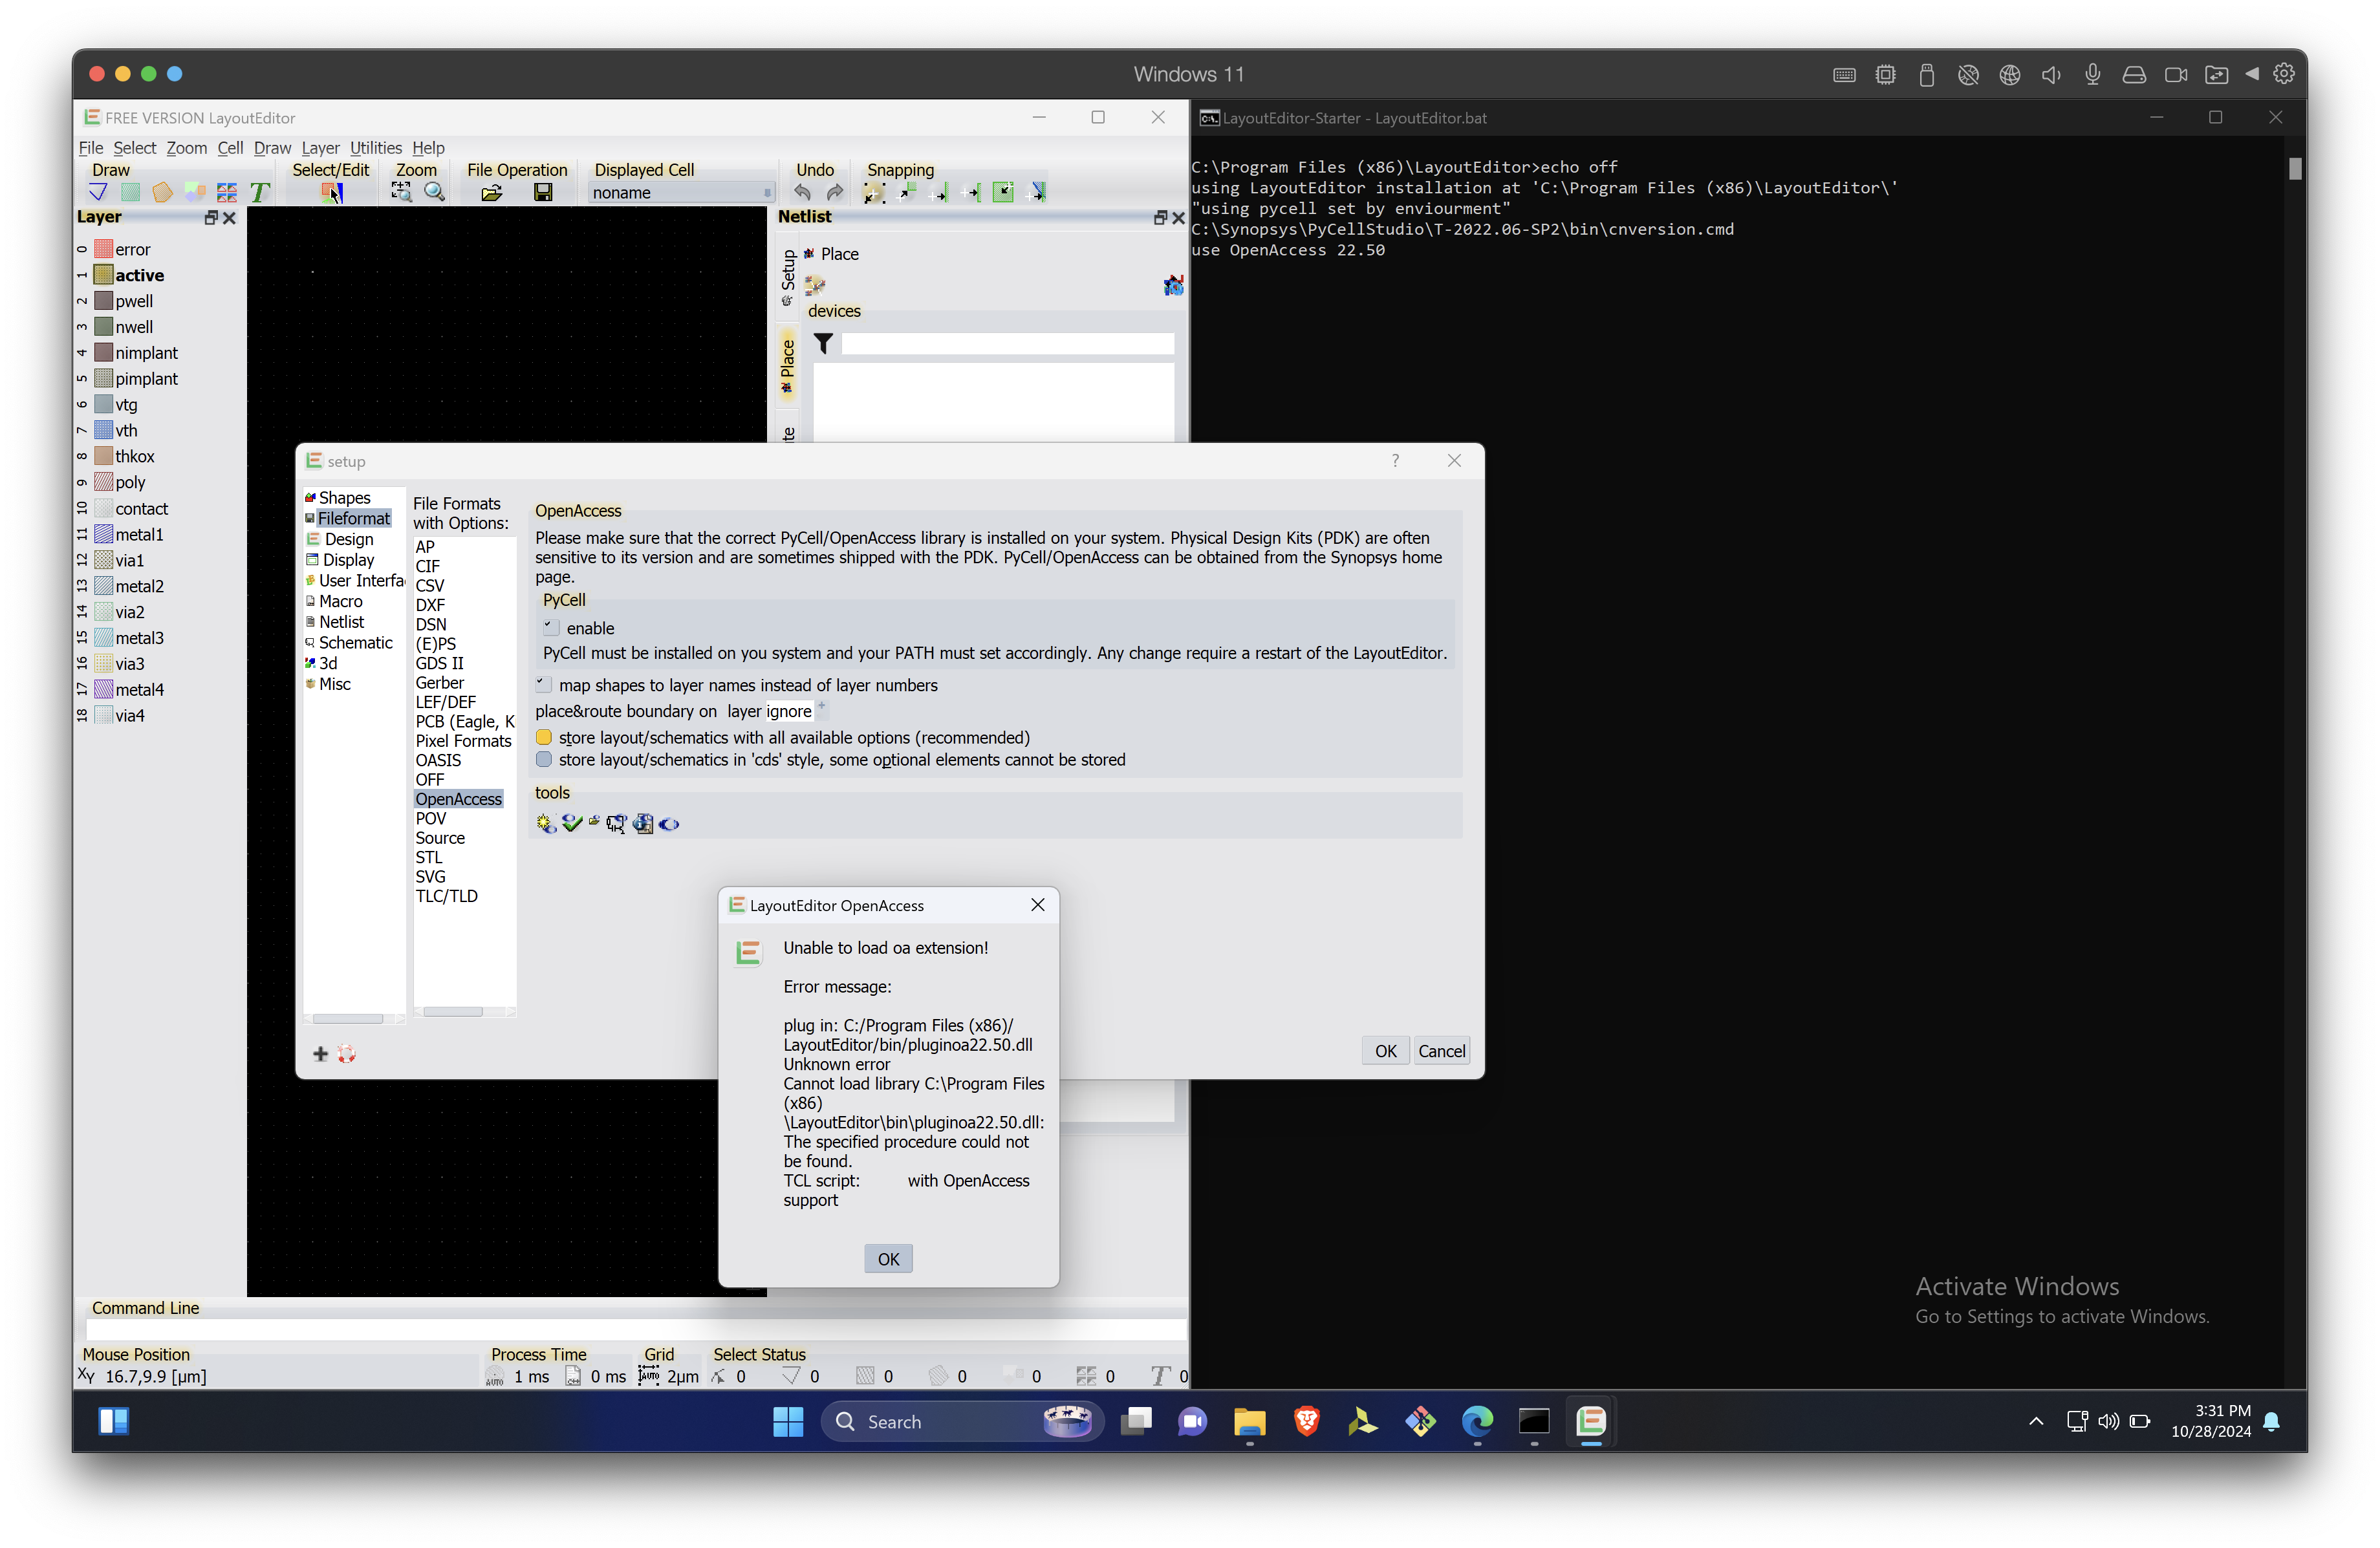
Task: Click the devices filter input field
Action: pyautogui.click(x=1007, y=344)
